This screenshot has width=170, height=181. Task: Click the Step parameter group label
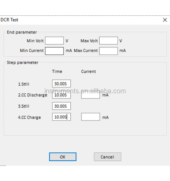(x=23, y=63)
